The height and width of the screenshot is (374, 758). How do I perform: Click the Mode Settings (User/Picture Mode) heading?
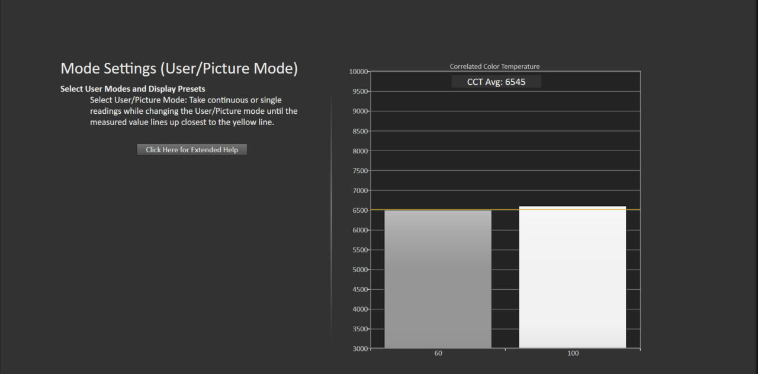click(x=179, y=69)
